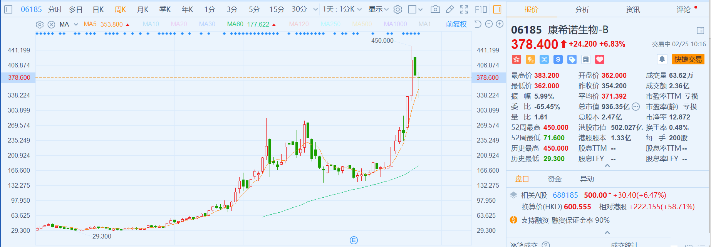The image size is (711, 247).
Task: Click the blue dollar sign icon
Action: click(558, 59)
